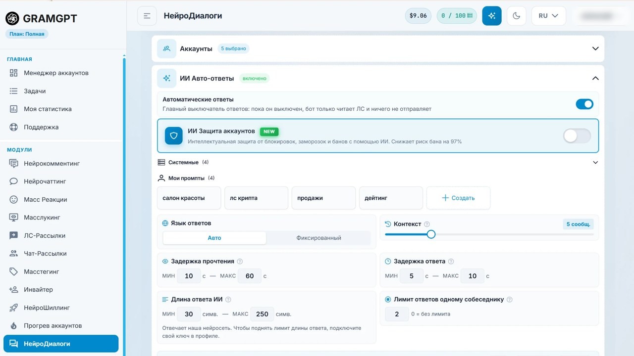Screen dimensions: 634x356
Task: Click the clock icon beside Задержка ответа
Action: 388,262
